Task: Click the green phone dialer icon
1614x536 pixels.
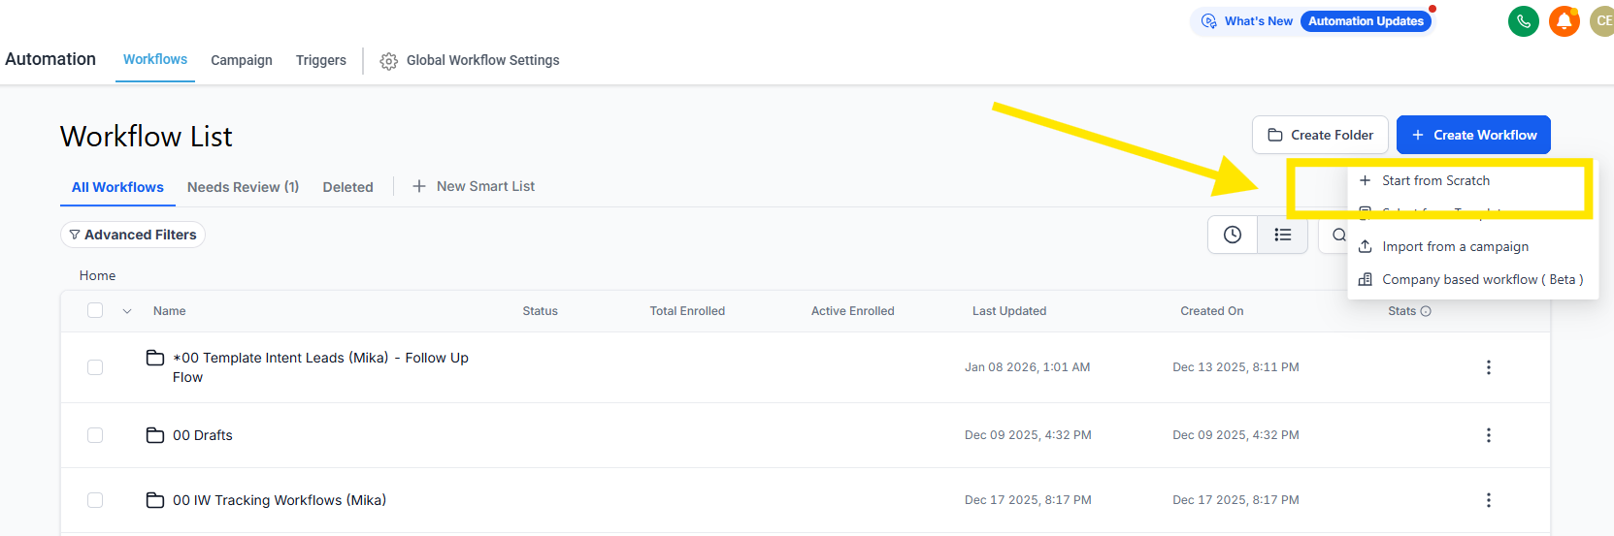Action: point(1523,21)
